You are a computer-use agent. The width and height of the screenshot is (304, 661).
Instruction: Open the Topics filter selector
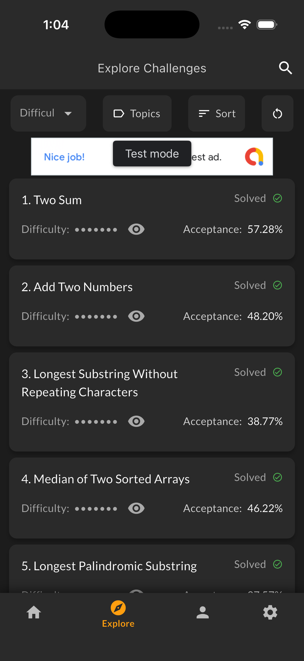137,113
